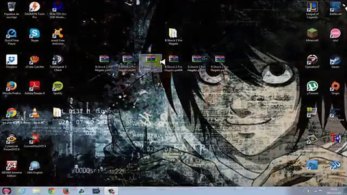Viewport: 347px width, 195px height.
Task: Launch aTube Catcher
Action: click(35, 61)
